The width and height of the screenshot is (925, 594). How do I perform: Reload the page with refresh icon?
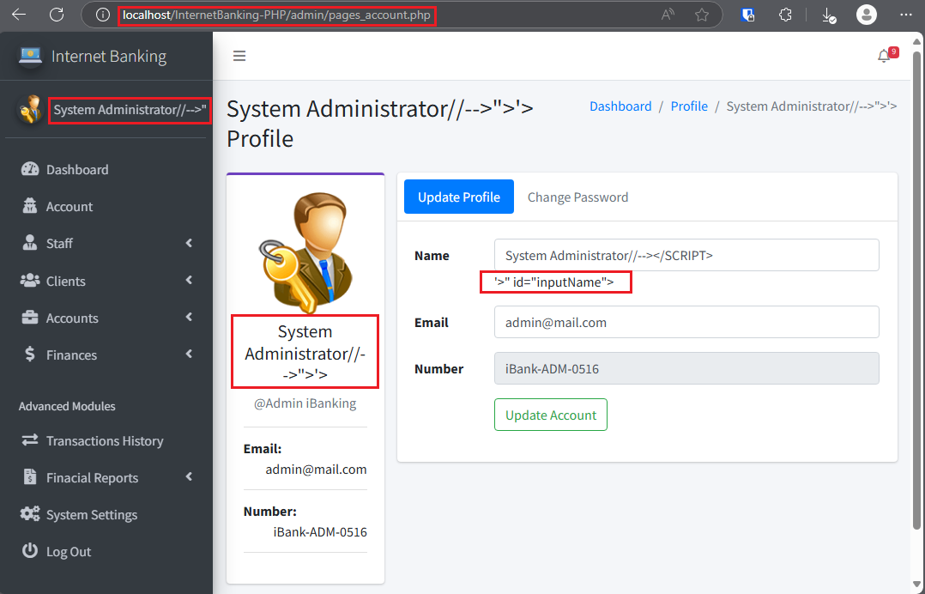[x=57, y=15]
